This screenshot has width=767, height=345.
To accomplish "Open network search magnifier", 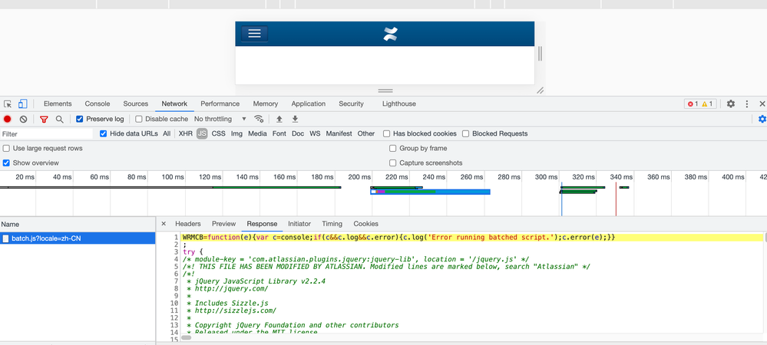I will 60,119.
